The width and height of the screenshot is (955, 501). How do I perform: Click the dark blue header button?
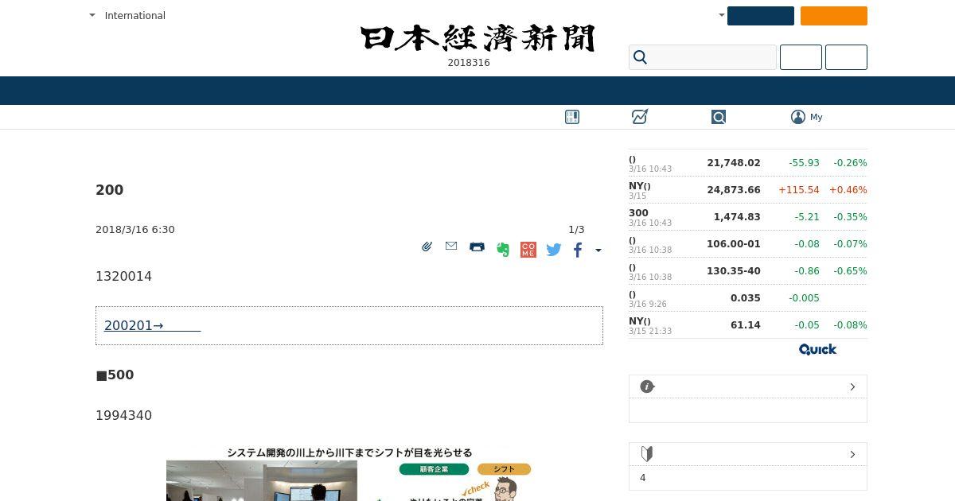pyautogui.click(x=761, y=16)
